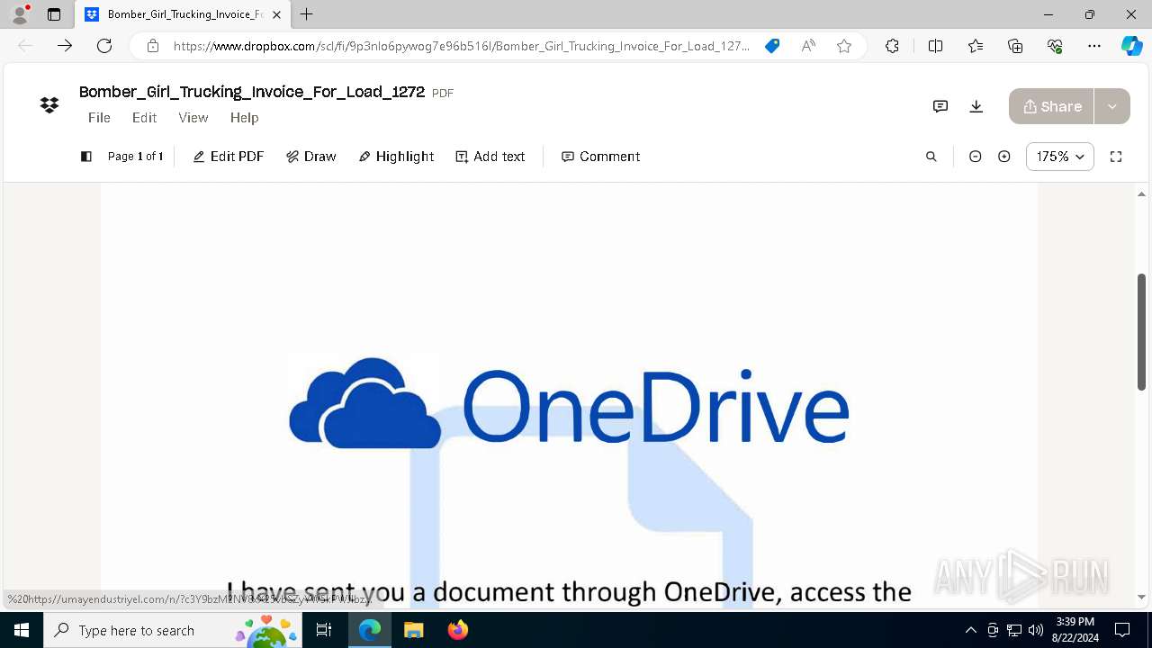
Task: Open the Edit menu
Action: (144, 118)
